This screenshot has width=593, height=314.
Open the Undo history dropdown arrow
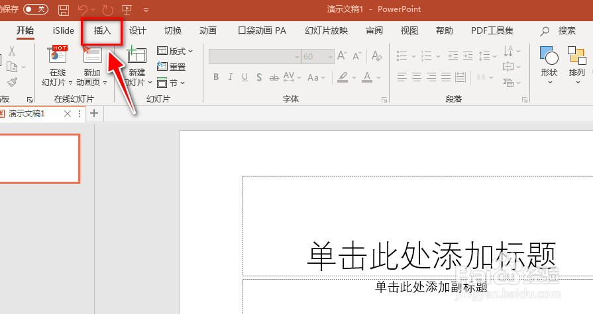click(93, 10)
